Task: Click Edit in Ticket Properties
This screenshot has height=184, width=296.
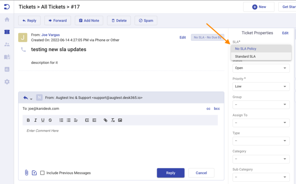Action: [285, 33]
